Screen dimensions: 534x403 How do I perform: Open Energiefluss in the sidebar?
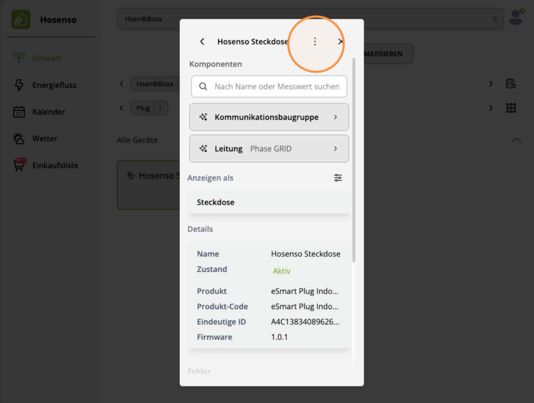(x=54, y=85)
